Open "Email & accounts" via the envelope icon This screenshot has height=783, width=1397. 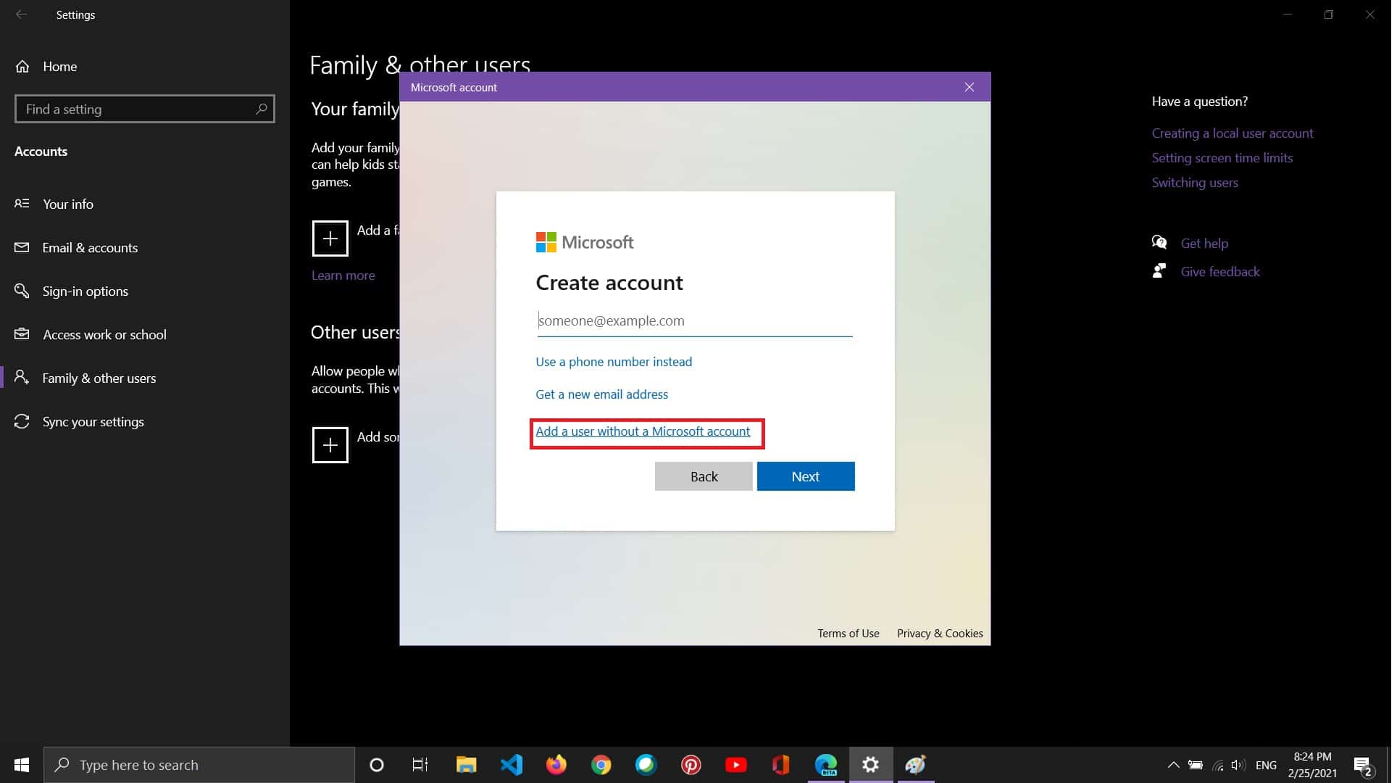pos(22,247)
